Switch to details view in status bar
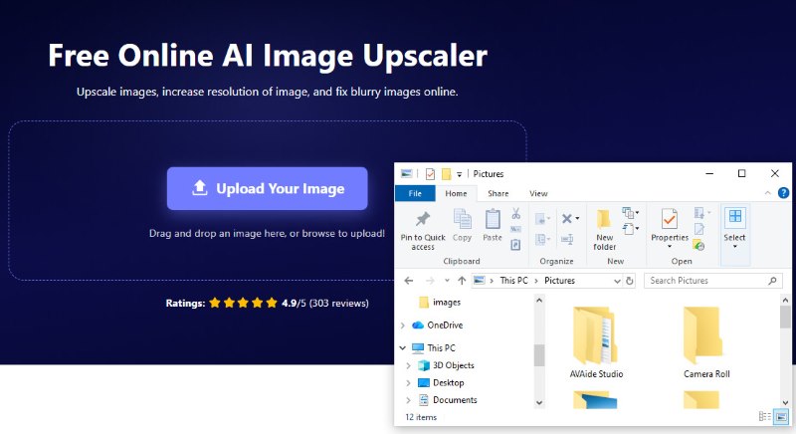The width and height of the screenshot is (796, 434). click(x=764, y=417)
